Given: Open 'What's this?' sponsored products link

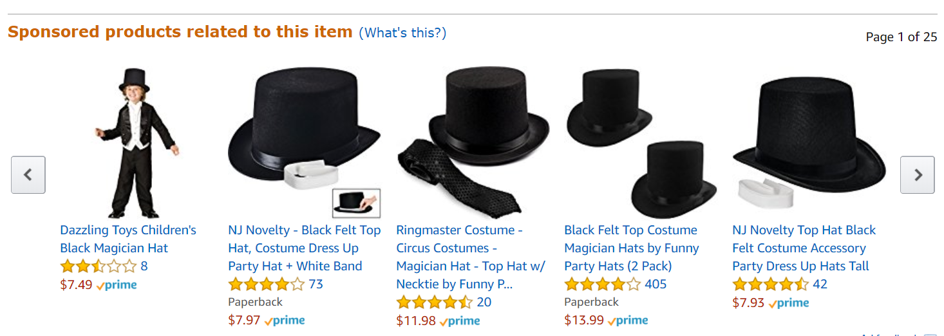Looking at the screenshot, I should 402,33.
